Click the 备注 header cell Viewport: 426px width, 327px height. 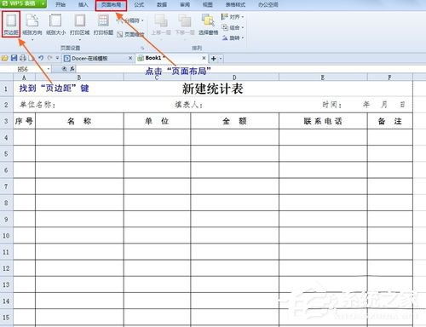389,121
